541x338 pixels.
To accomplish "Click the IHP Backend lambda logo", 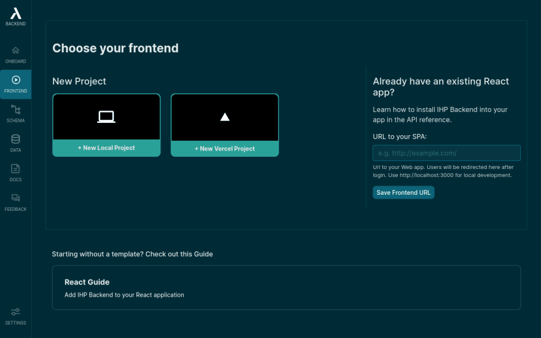I will click(15, 14).
